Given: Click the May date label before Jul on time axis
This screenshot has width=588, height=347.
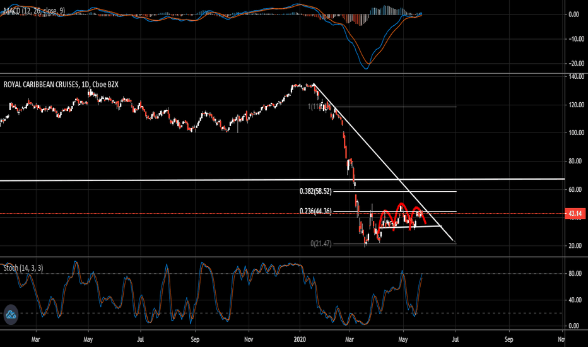Looking at the screenshot, I should [x=88, y=339].
